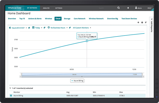
Task: Sort by the Monitor column header
Action: 17,92
